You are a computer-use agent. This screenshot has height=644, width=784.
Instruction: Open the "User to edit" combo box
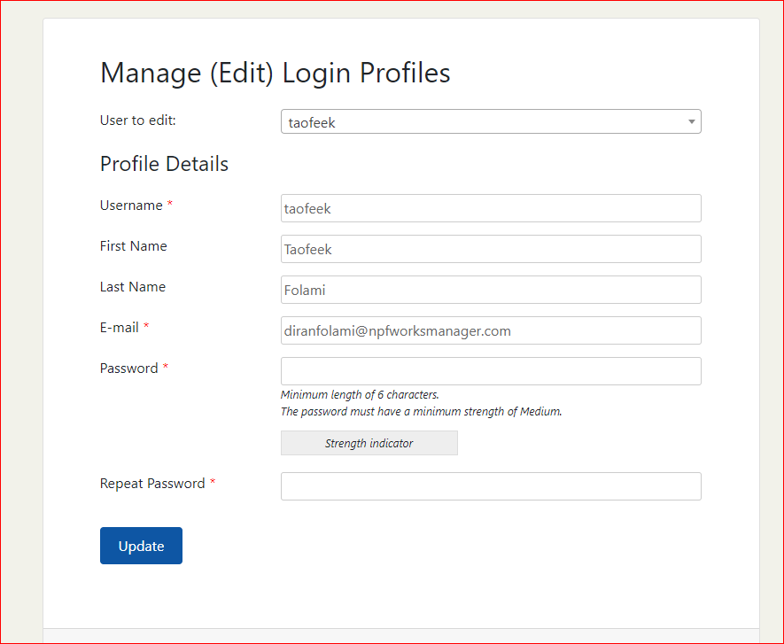point(491,121)
